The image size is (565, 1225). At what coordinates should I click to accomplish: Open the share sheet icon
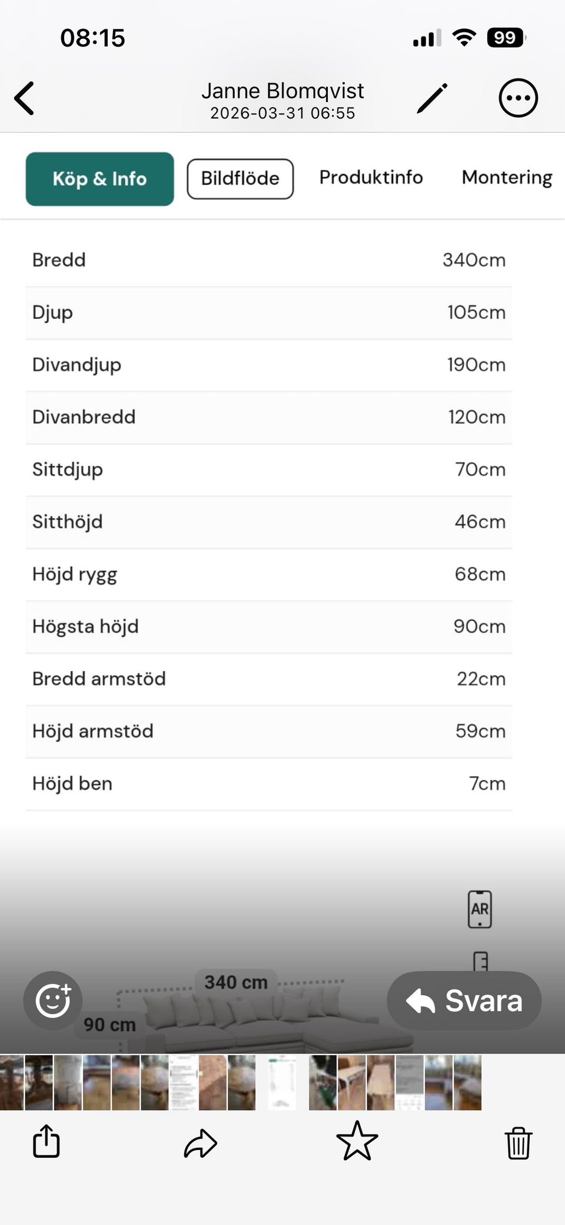46,1142
